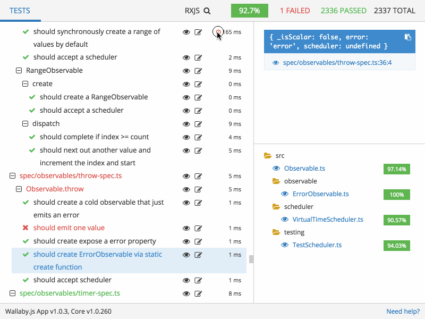425x319 pixels.
Task: Collapse the 'dispatch' test group
Action: tap(25, 123)
